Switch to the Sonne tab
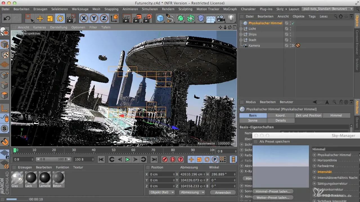 point(253,120)
